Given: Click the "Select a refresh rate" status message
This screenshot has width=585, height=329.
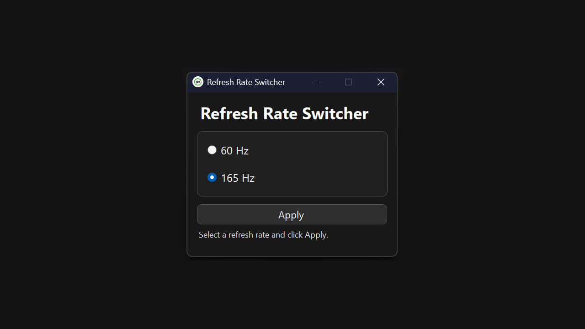Looking at the screenshot, I should coord(263,235).
